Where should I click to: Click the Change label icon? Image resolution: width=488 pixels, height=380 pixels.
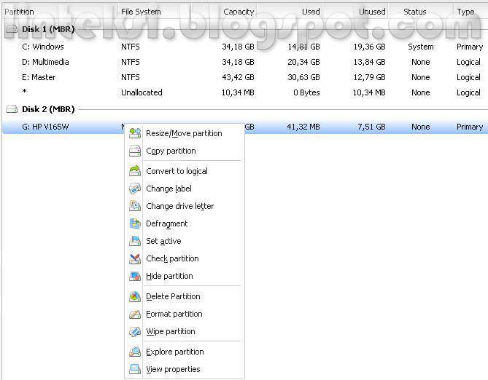(x=135, y=189)
